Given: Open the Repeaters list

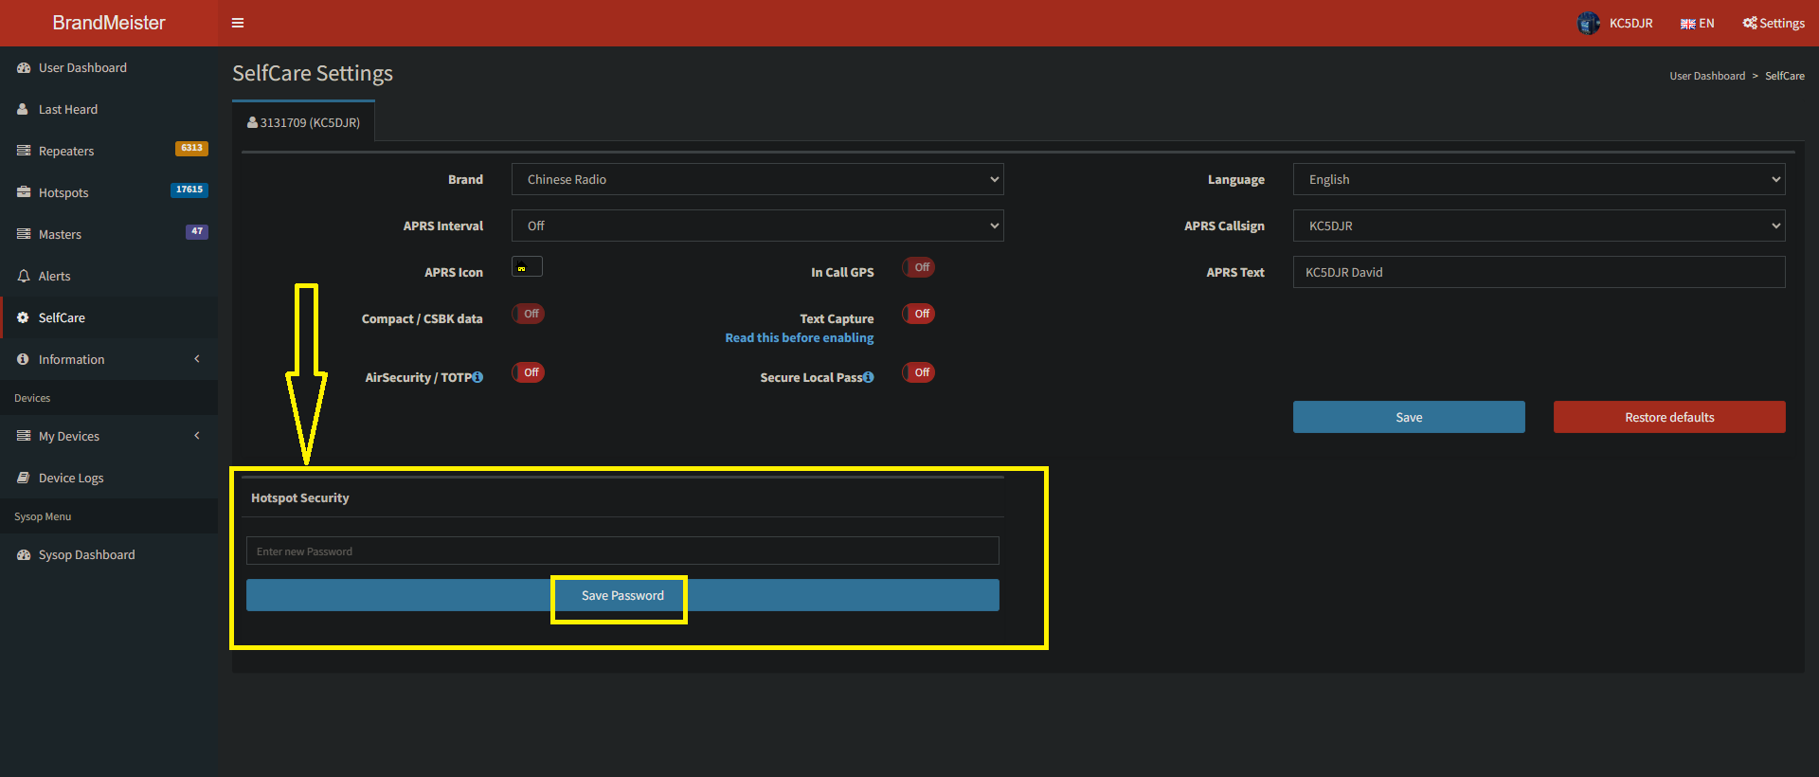Looking at the screenshot, I should [109, 151].
